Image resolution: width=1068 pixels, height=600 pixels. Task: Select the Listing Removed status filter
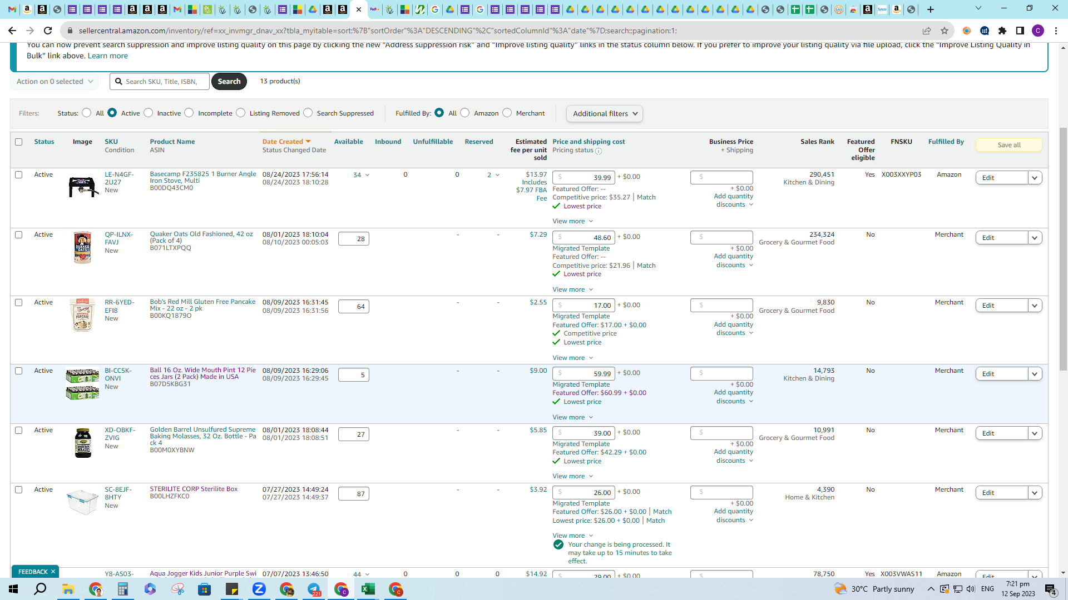[x=240, y=113]
